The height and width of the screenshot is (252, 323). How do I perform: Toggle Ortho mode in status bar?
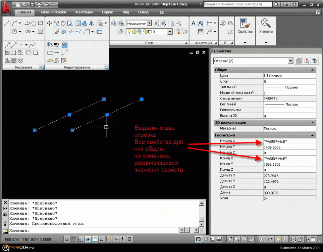click(x=80, y=239)
